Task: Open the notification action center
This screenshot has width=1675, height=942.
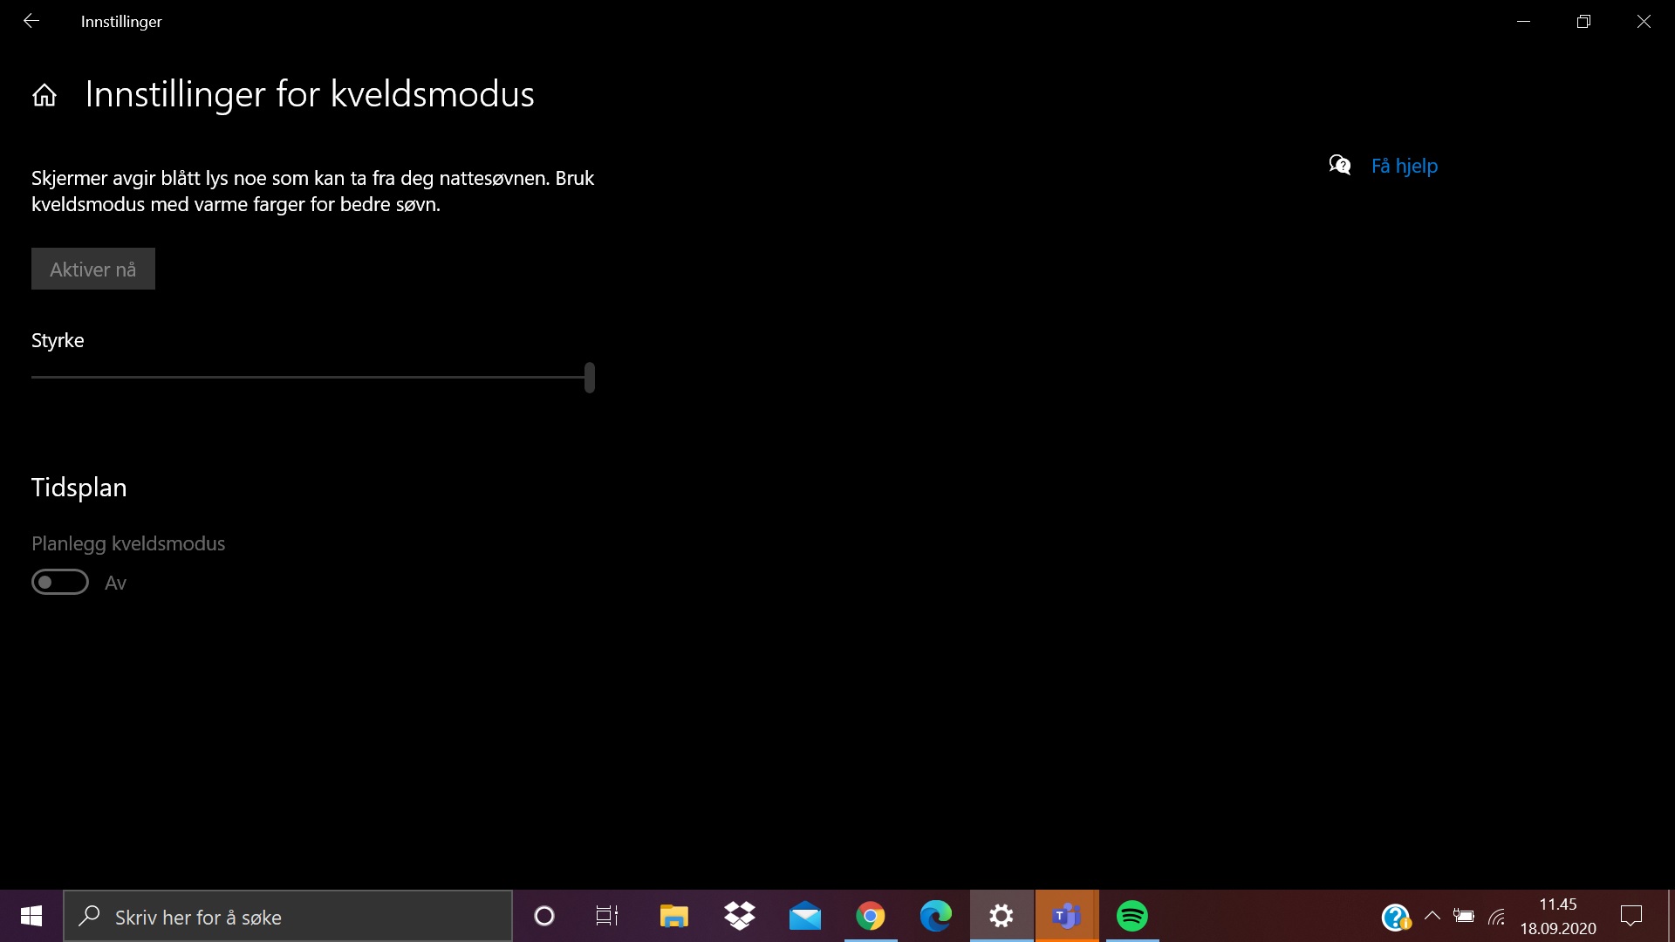Action: pos(1631,916)
